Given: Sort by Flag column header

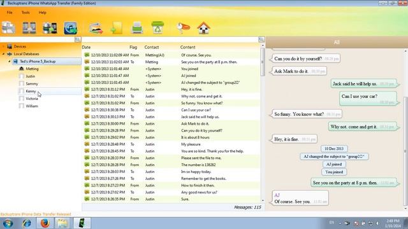Looking at the screenshot, I should [133, 47].
